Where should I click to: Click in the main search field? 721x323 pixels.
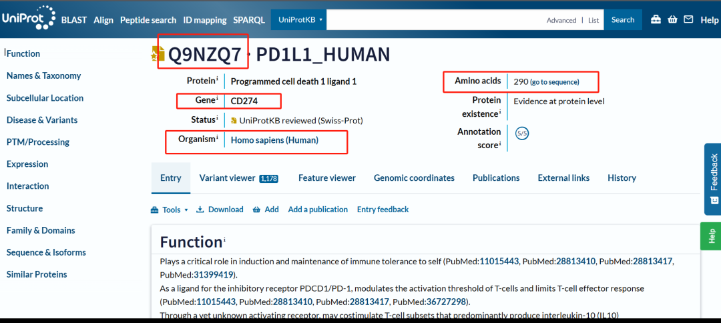click(434, 20)
